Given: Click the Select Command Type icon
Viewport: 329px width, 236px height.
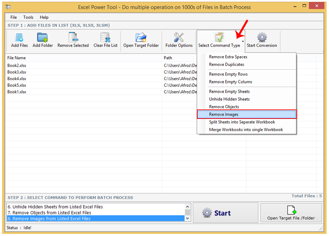Looking at the screenshot, I should (x=219, y=37).
